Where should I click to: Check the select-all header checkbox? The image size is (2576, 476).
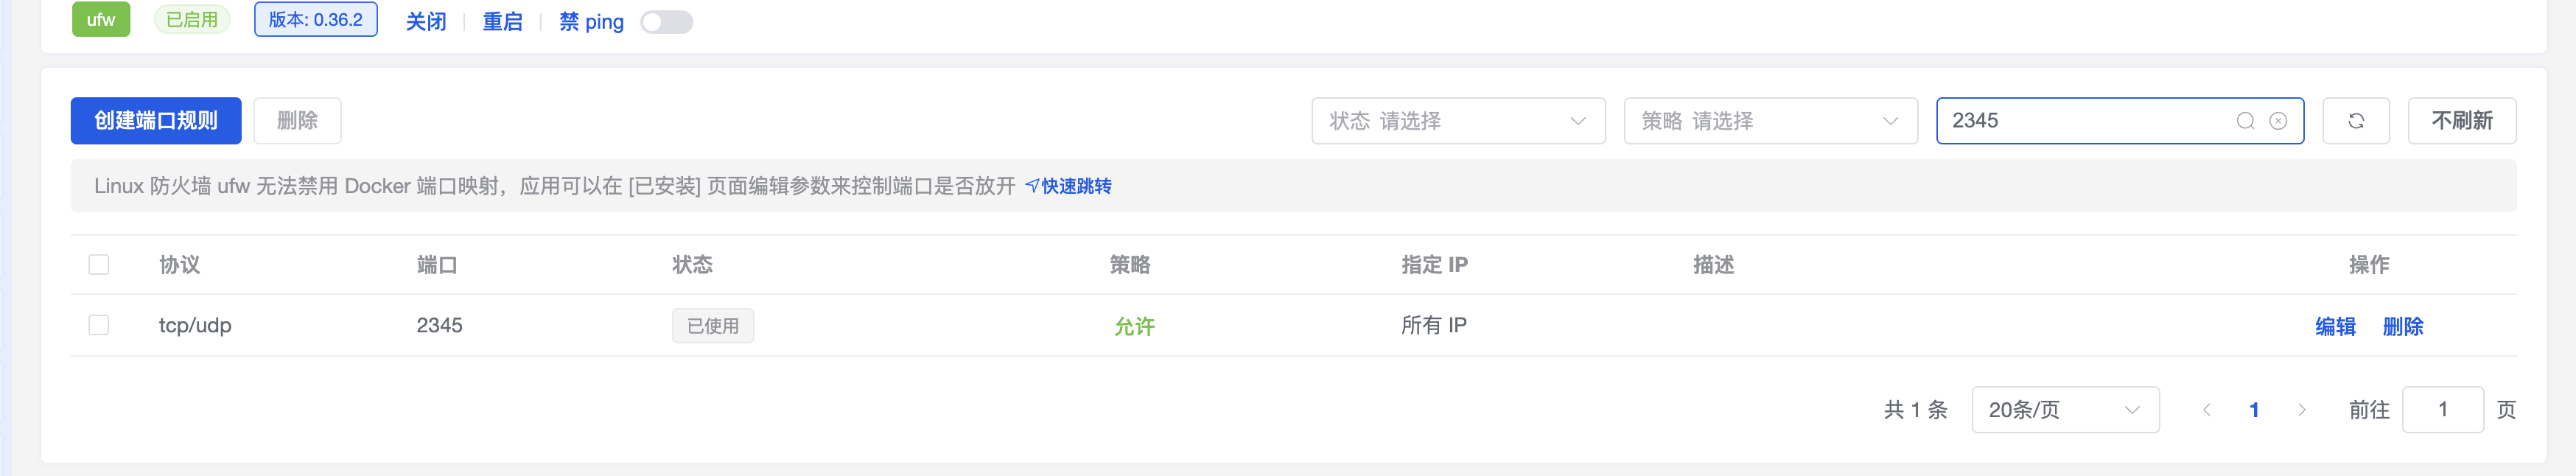click(x=99, y=265)
